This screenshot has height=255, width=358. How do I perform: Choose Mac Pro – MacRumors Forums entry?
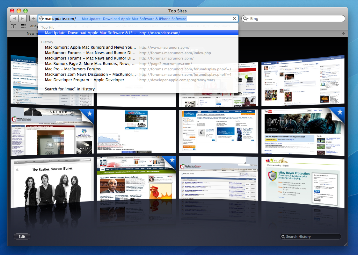pyautogui.click(x=138, y=69)
